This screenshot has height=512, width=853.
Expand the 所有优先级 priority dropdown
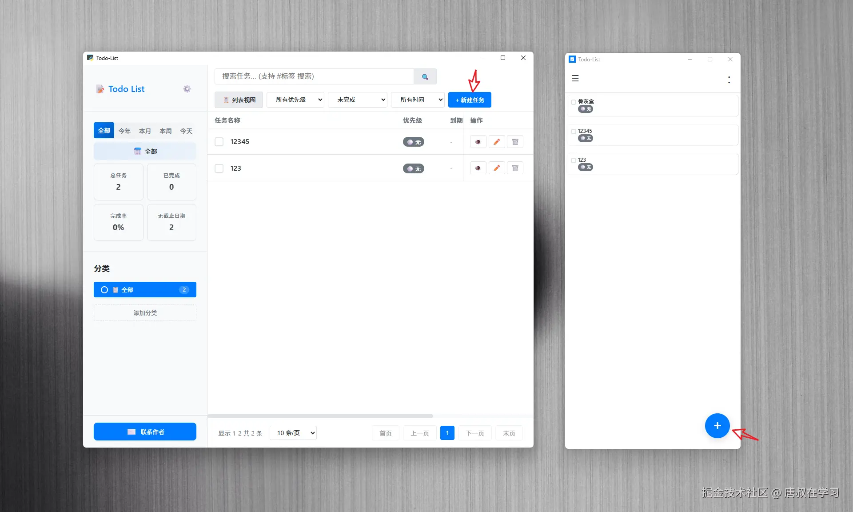(295, 100)
